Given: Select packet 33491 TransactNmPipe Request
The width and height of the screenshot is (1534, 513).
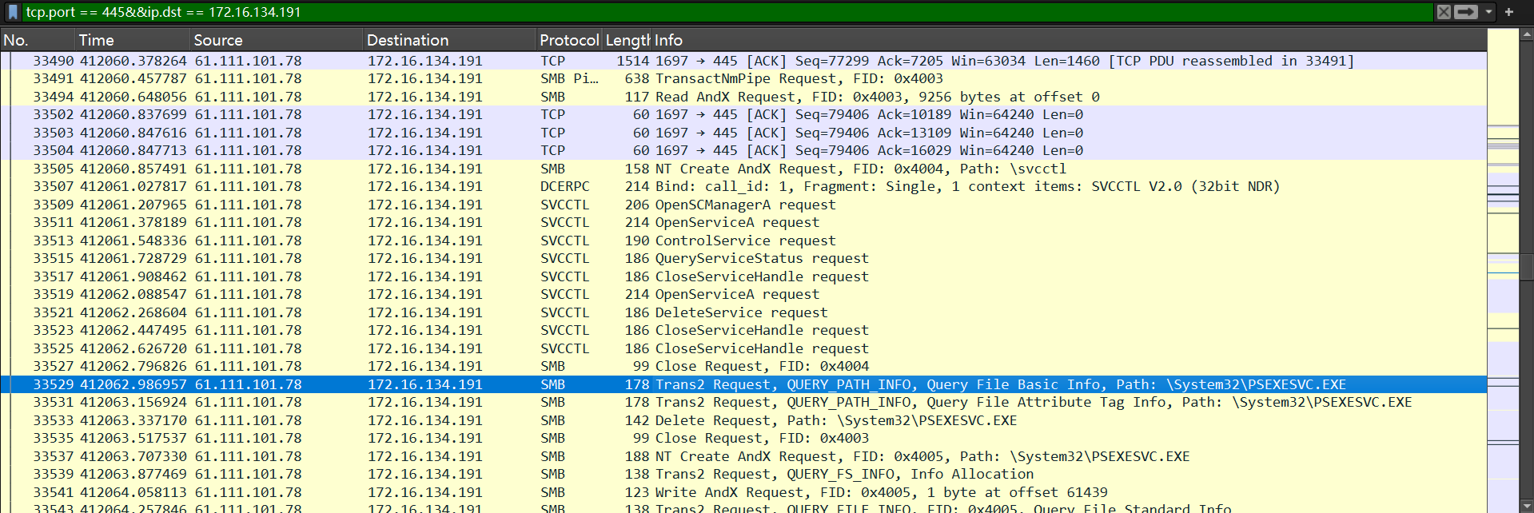Looking at the screenshot, I should point(743,78).
